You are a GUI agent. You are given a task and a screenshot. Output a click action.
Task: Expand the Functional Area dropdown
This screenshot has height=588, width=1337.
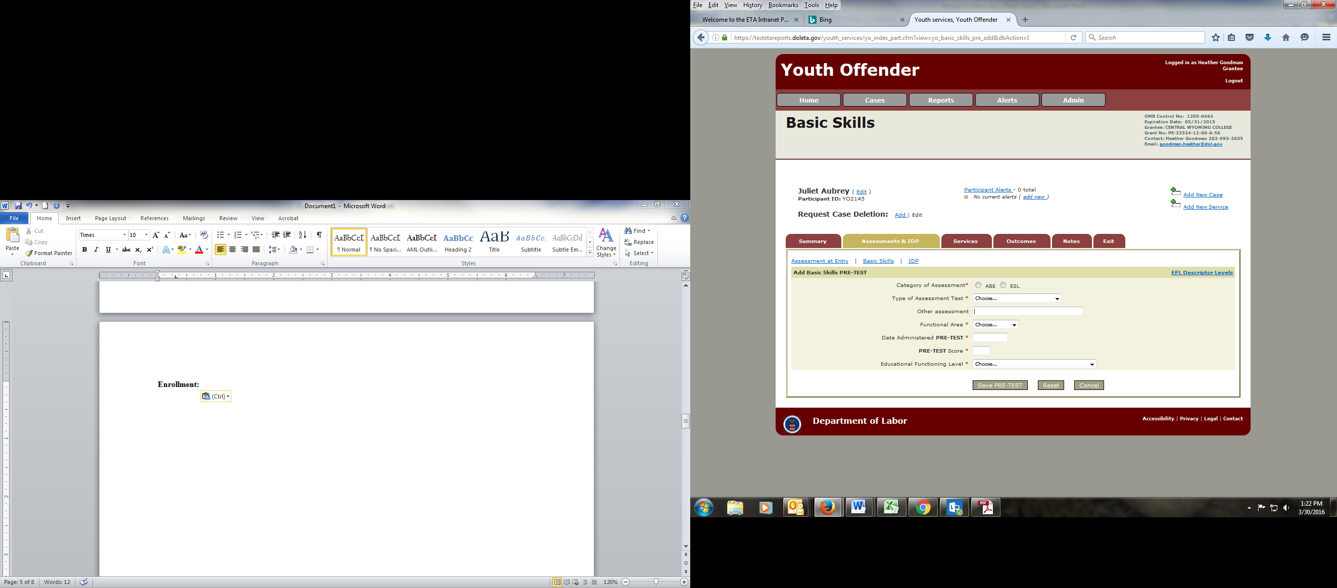pyautogui.click(x=995, y=325)
